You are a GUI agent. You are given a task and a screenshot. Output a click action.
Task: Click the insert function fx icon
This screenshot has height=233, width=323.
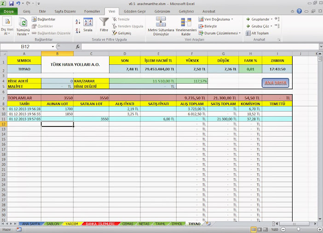(x=78, y=47)
